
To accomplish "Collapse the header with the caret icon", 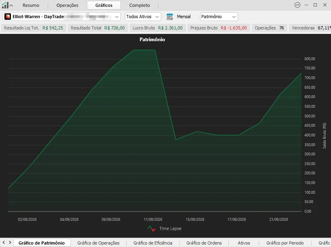I will (11, 6).
